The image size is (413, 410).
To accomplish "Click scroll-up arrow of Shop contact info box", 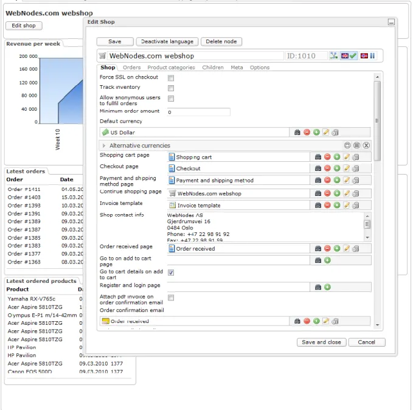I will tap(367, 216).
